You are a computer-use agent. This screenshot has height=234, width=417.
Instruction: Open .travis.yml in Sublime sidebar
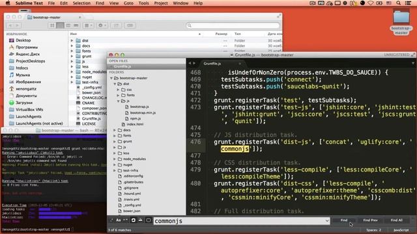point(131,200)
